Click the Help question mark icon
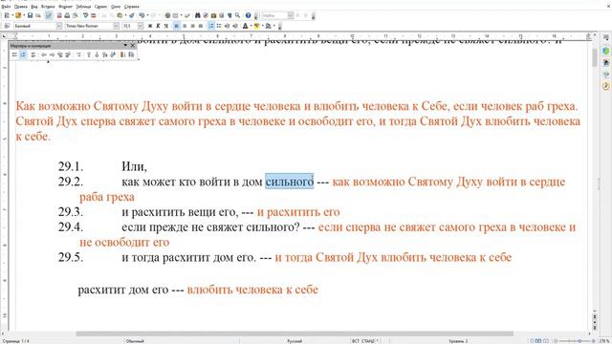This screenshot has height=344, width=612. 248,15
